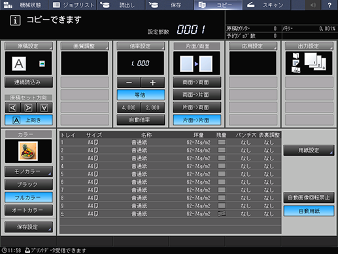Switch to the ジョブリスト tab

73,5
